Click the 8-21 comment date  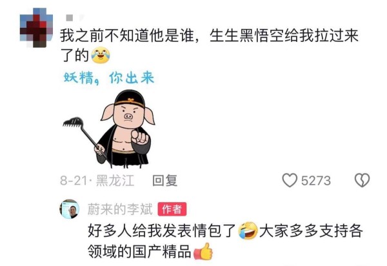(74, 181)
